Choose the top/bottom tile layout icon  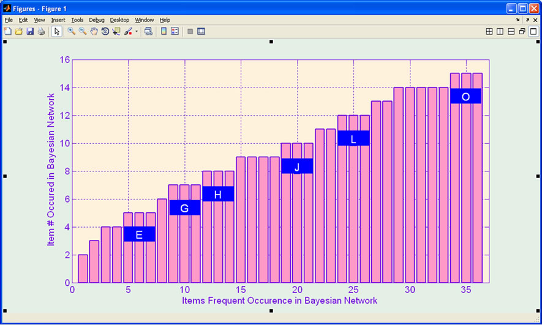(511, 31)
